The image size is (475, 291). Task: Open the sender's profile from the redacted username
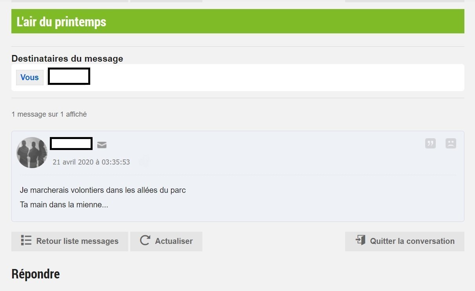click(71, 144)
